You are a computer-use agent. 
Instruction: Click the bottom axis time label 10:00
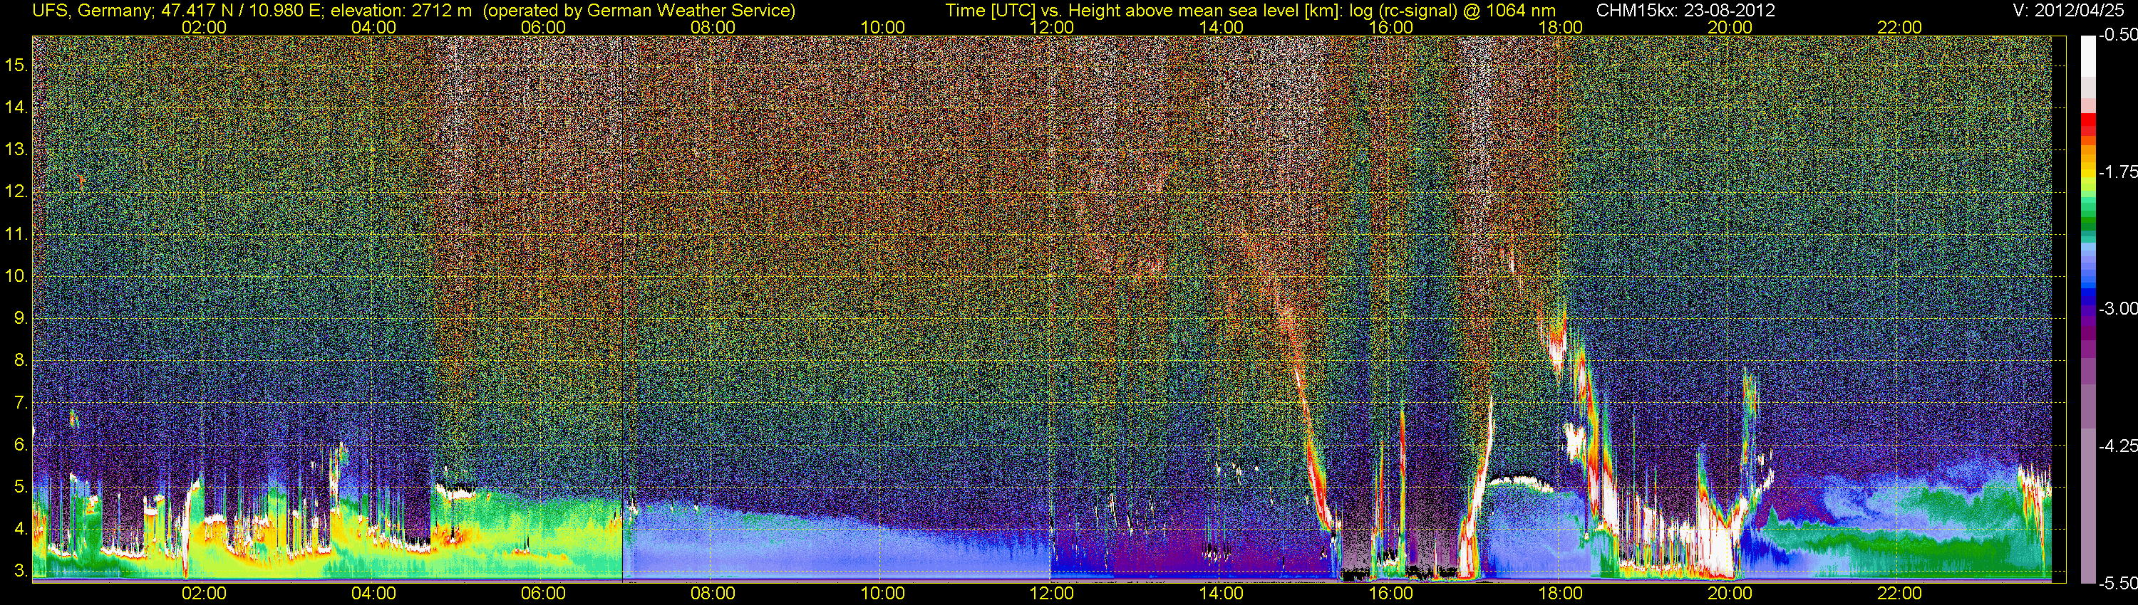[882, 594]
